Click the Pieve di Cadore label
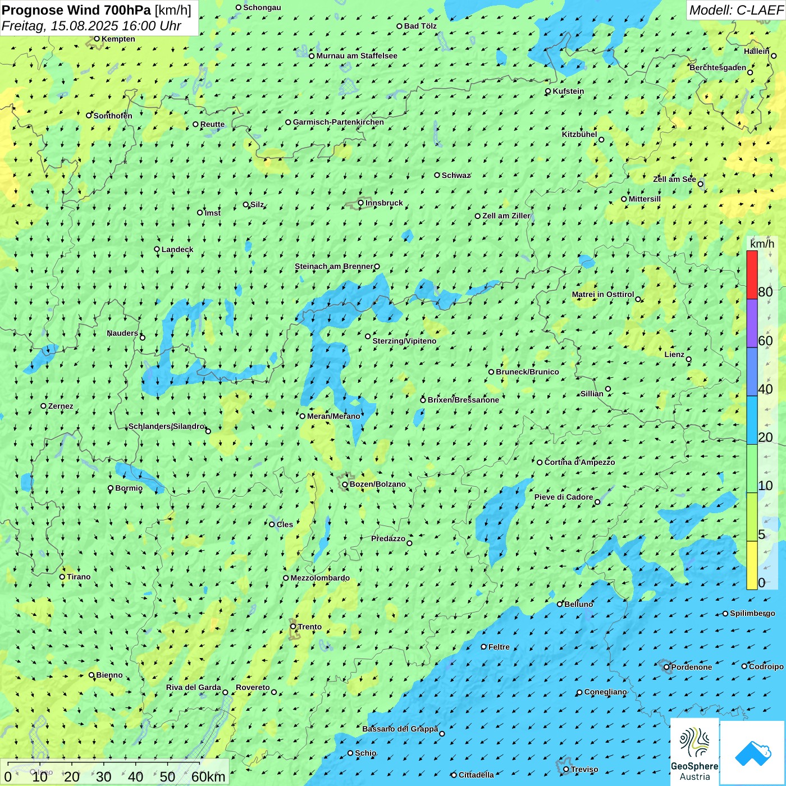This screenshot has width=786, height=786. [x=564, y=497]
